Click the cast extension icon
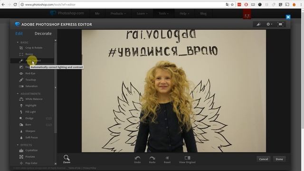The height and width of the screenshot is (171, 304). point(287,4)
